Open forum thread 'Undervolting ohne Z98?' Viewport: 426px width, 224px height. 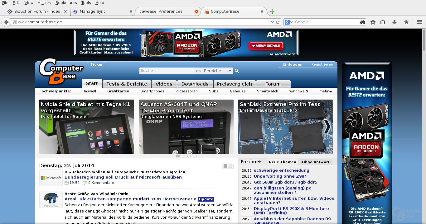[280, 176]
